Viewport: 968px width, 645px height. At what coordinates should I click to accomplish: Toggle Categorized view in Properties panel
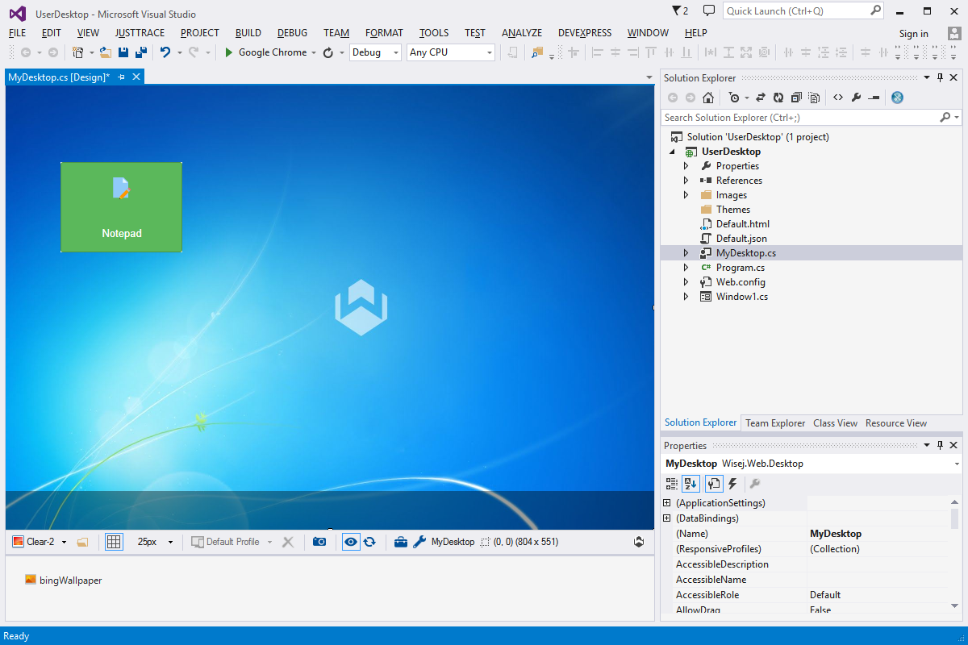point(672,484)
